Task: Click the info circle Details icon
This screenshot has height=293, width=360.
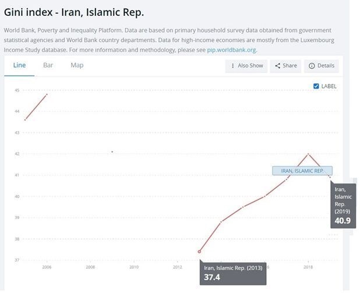Action: click(312, 66)
